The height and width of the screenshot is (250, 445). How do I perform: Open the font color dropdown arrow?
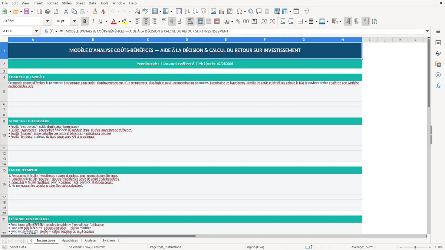(x=119, y=21)
